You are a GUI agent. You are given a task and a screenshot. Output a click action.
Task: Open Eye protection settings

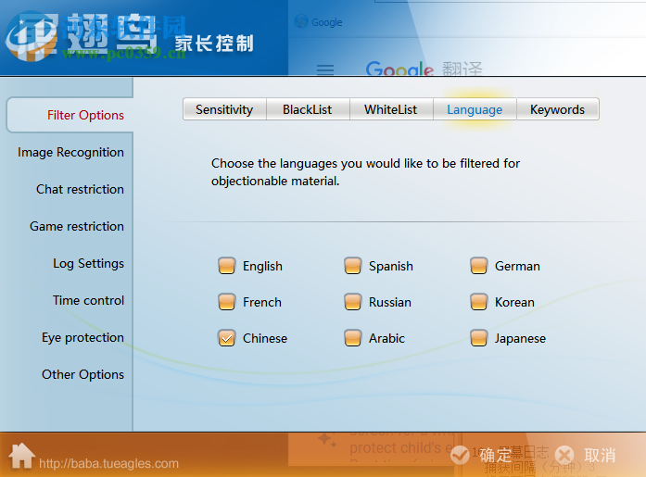(82, 337)
